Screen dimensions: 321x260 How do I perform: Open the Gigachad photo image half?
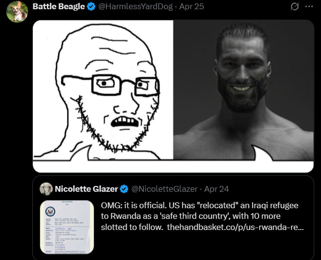coord(244,90)
